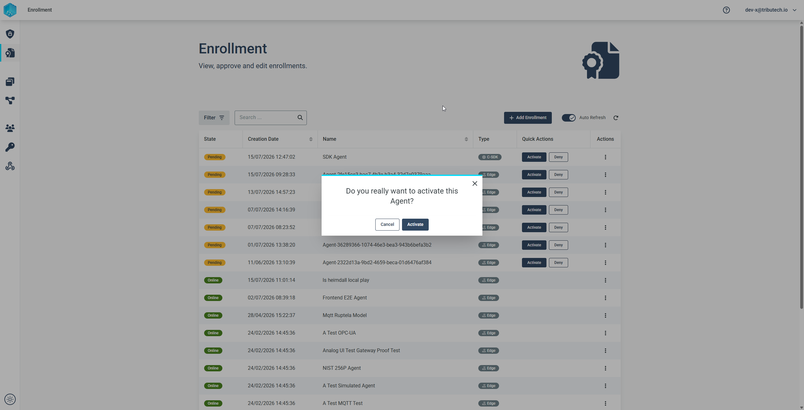Open actions menu for A Test MQTT Test
The image size is (804, 410).
[x=606, y=403]
